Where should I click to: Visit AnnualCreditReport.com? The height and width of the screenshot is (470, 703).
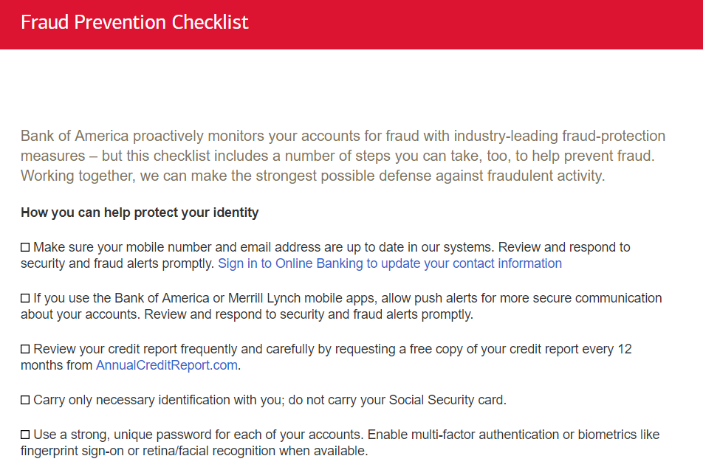(x=166, y=364)
